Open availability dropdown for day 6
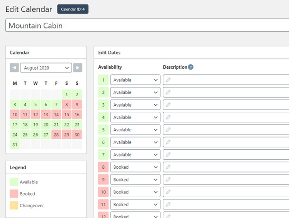289x218 pixels. click(135, 142)
